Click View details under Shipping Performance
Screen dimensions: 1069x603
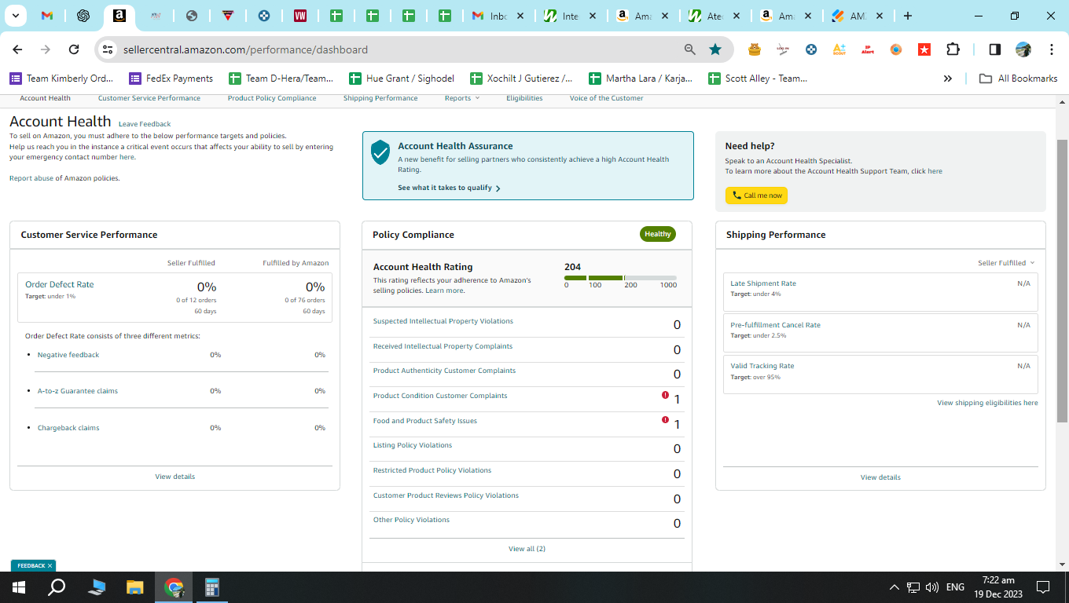point(880,477)
